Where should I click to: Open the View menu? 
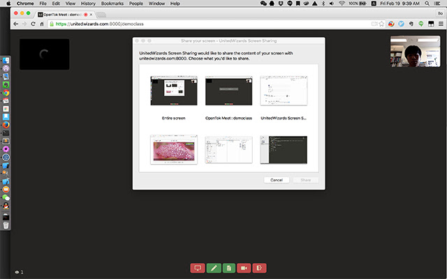point(70,3)
